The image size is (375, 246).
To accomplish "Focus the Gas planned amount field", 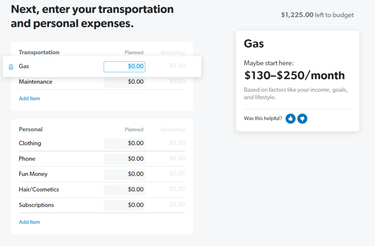I will coord(124,67).
